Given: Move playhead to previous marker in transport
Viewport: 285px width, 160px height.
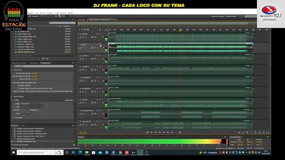Looking at the screenshot, I should [x=160, y=132].
